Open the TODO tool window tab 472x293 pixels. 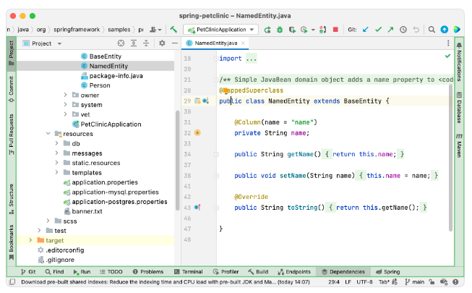pos(111,271)
